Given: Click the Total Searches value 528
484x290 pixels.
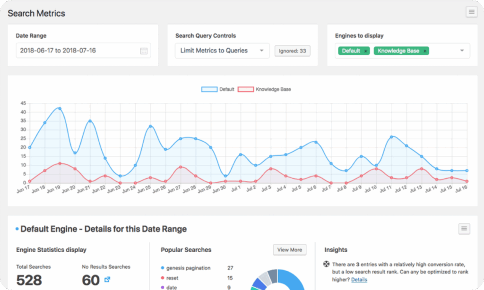Looking at the screenshot, I should click(29, 280).
